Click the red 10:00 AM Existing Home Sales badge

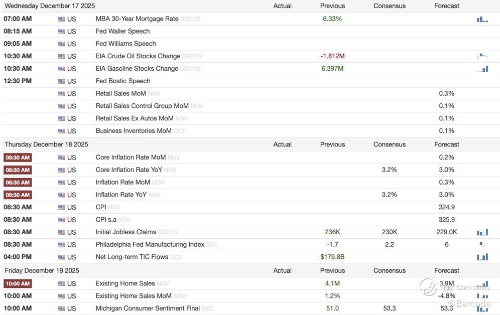pyautogui.click(x=18, y=283)
